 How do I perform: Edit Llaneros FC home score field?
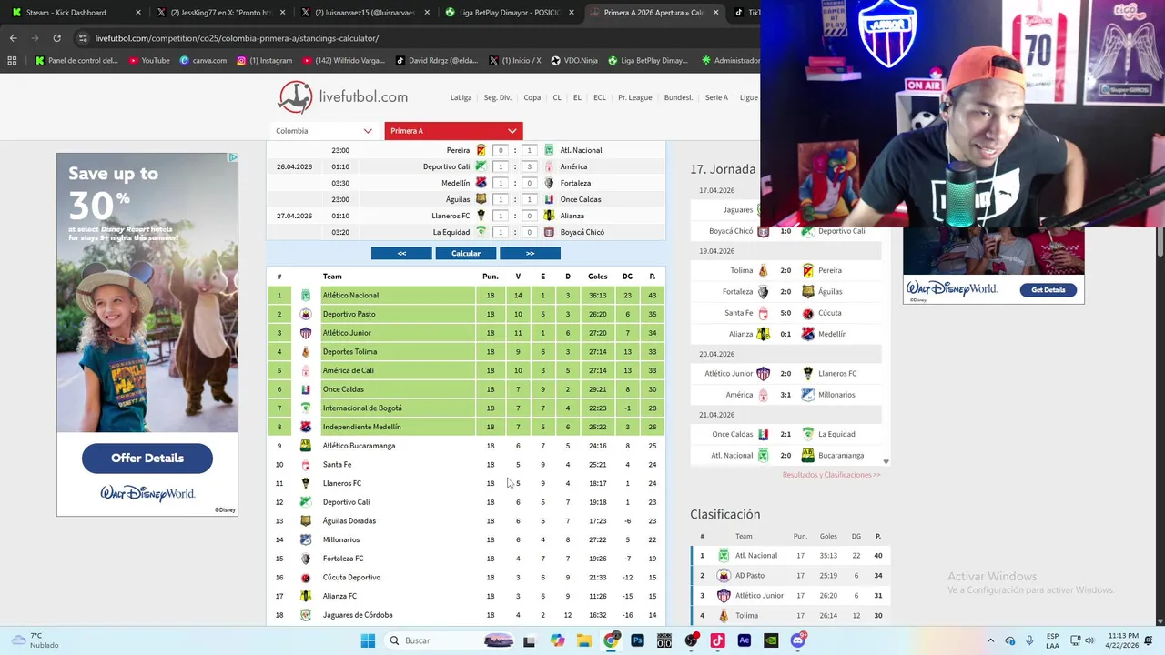click(x=500, y=216)
